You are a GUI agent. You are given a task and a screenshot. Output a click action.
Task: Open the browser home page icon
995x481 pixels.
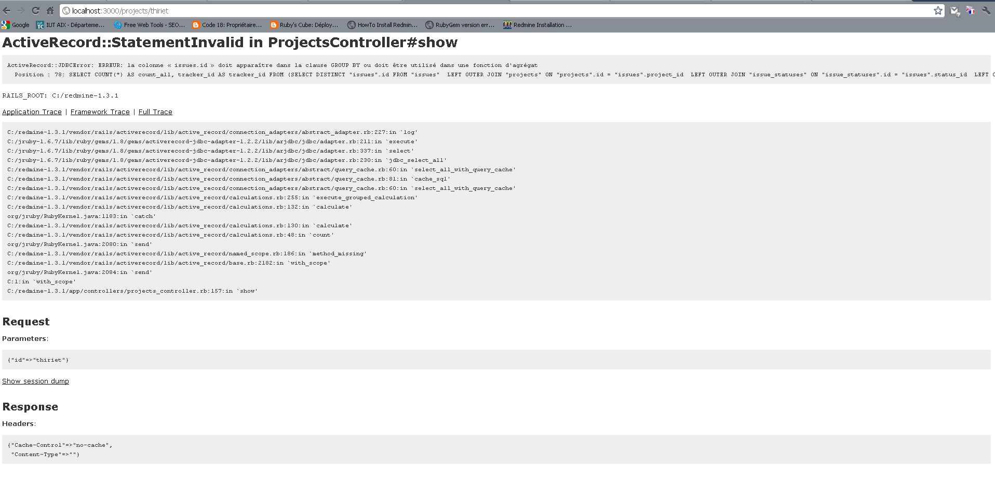click(50, 10)
